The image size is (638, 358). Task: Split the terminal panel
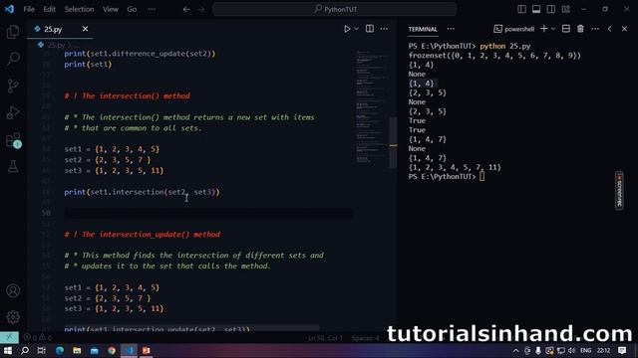(565, 29)
